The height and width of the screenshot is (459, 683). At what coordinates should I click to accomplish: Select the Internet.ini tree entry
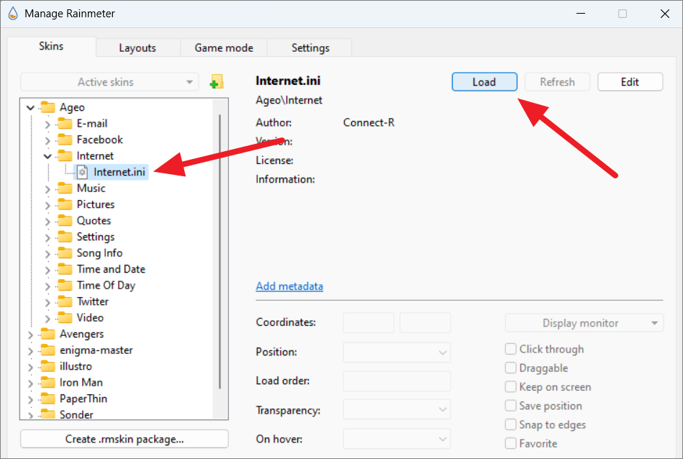tap(119, 172)
